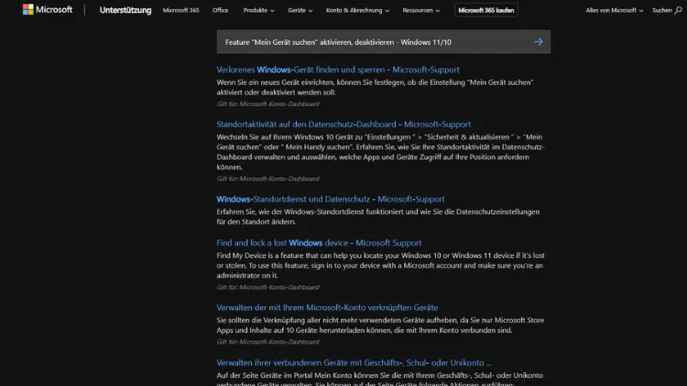
Task: Open 'Verwalten der mit Ihrem Microsoft-Konto verknüpften Geräte'
Action: (x=327, y=307)
